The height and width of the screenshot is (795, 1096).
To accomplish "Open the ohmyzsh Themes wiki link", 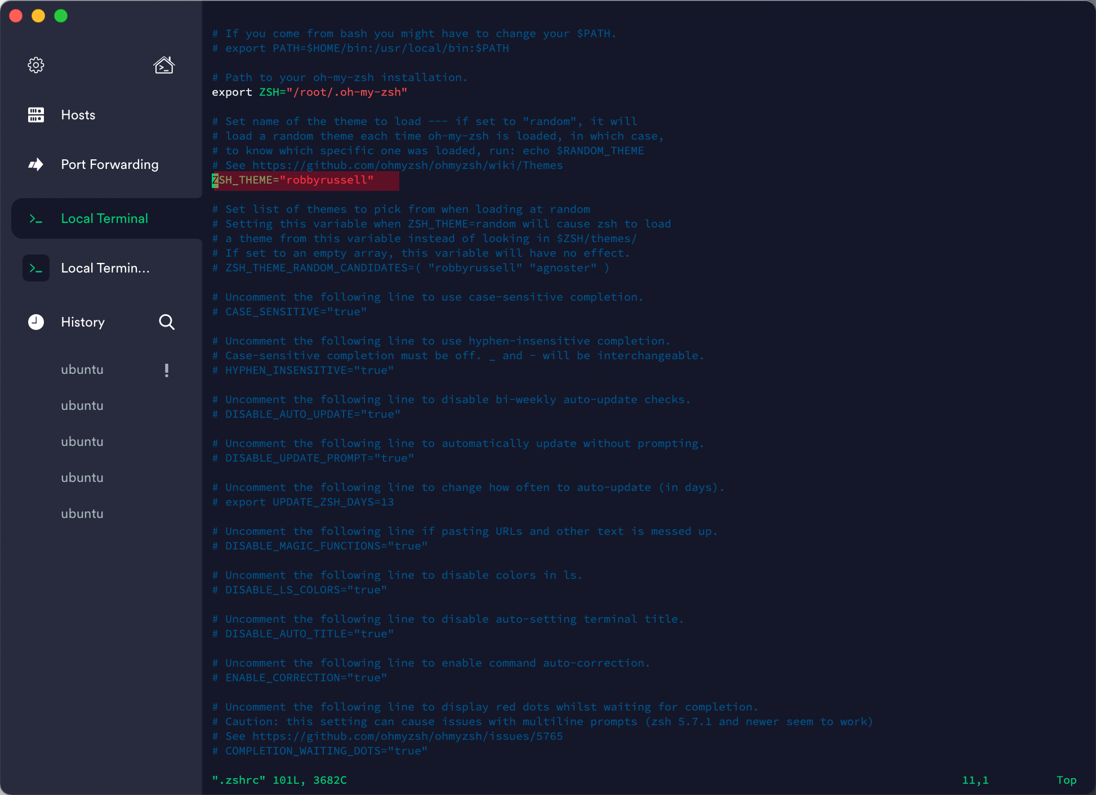I will (408, 165).
